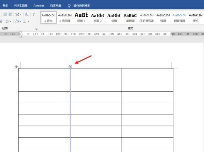Open the PDF工具集 tab
The width and height of the screenshot is (204, 152).
click(21, 6)
